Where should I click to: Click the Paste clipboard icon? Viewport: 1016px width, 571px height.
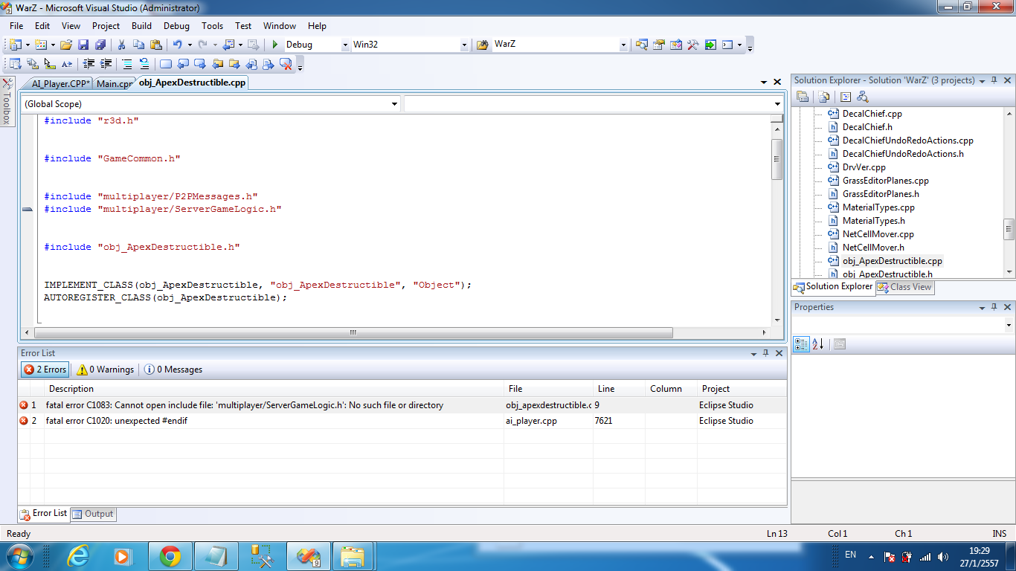tap(156, 45)
